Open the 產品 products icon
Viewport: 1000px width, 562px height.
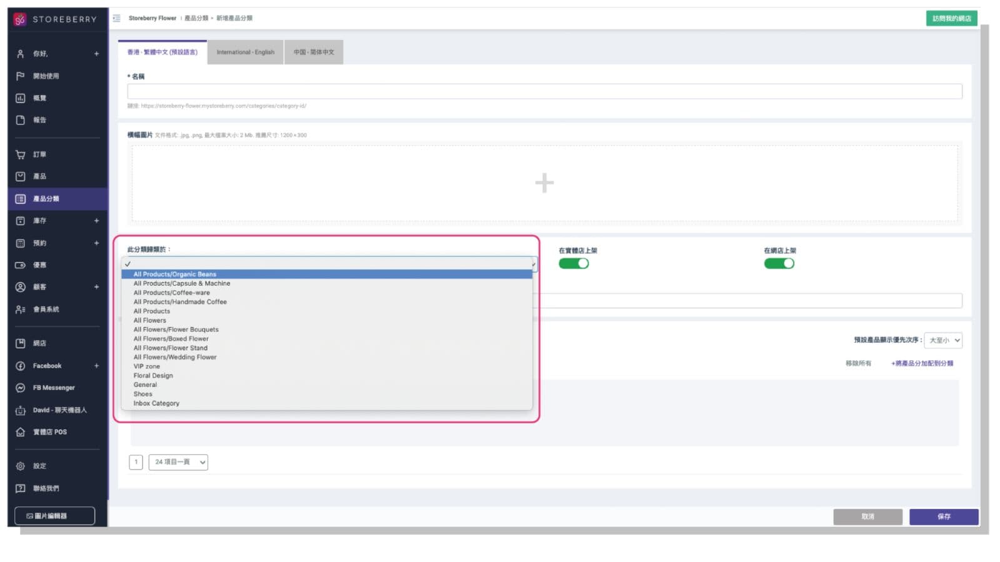(x=20, y=176)
